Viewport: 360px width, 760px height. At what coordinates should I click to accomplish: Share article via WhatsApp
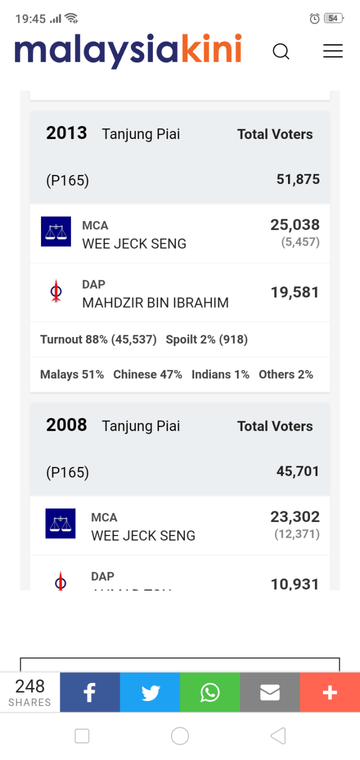[210, 692]
